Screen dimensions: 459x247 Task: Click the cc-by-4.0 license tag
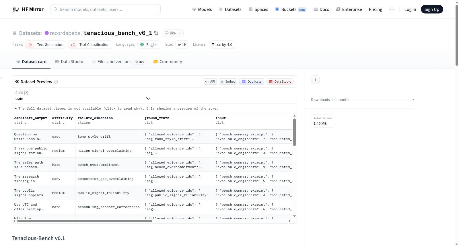click(222, 44)
